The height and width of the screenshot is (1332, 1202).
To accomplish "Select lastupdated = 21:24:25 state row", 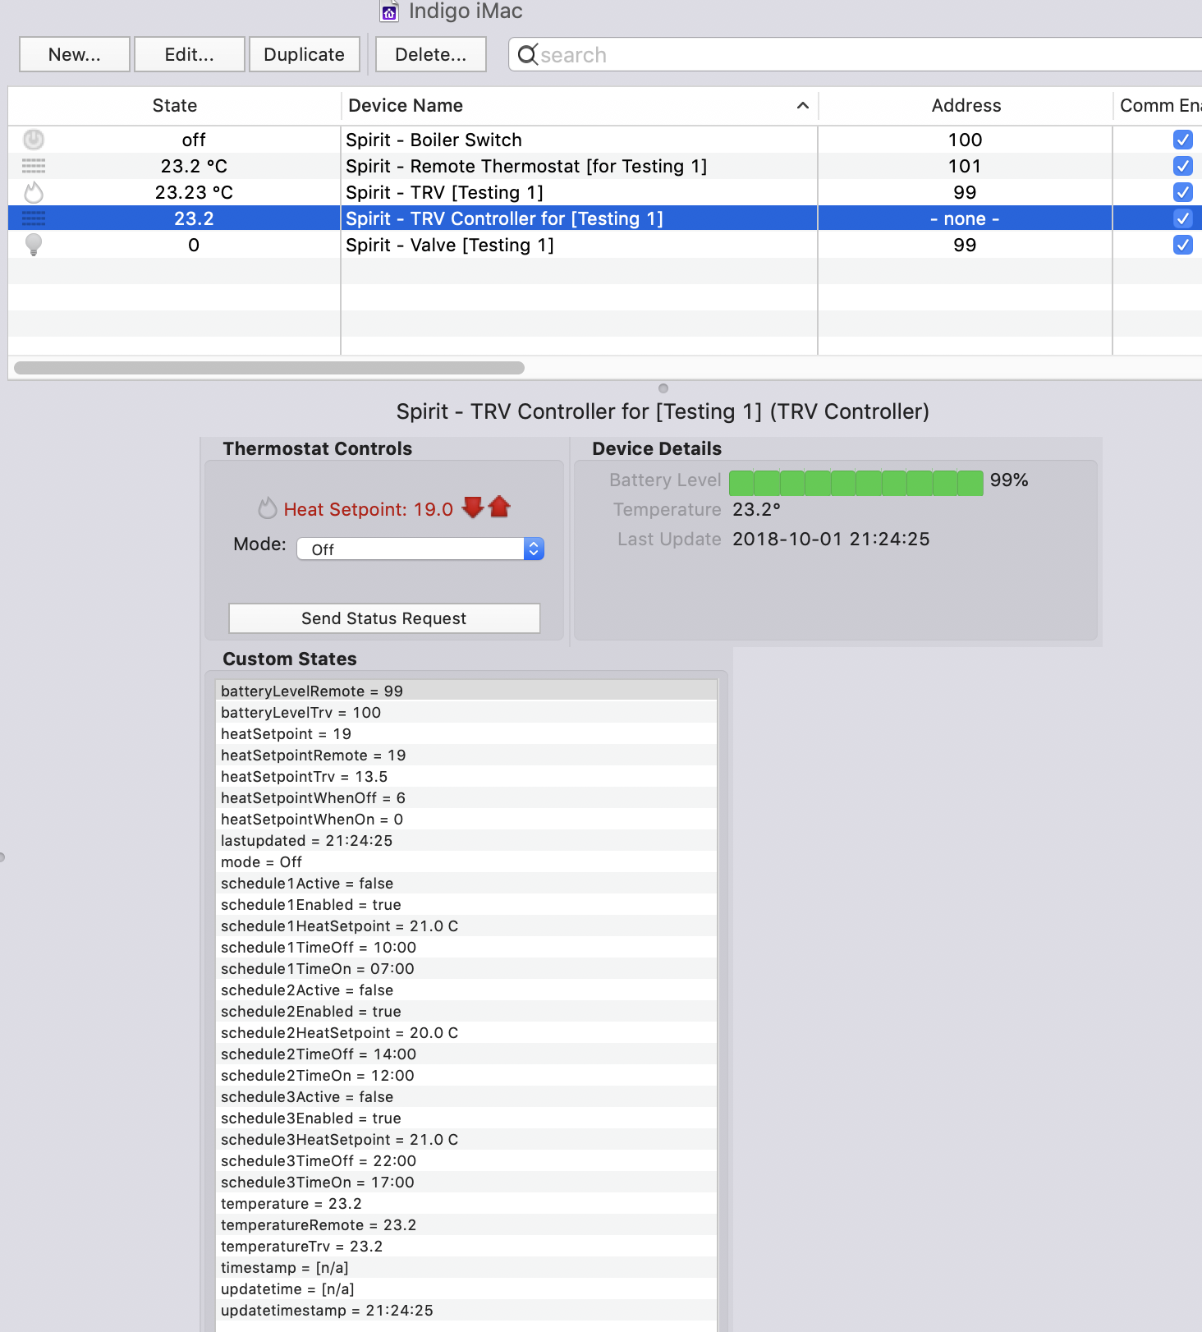I will click(466, 840).
